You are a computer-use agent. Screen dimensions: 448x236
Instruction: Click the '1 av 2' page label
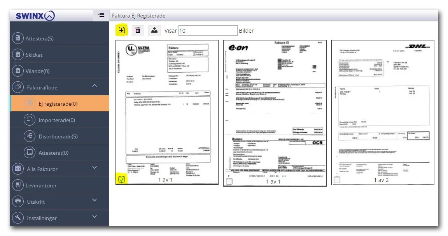coord(381,180)
